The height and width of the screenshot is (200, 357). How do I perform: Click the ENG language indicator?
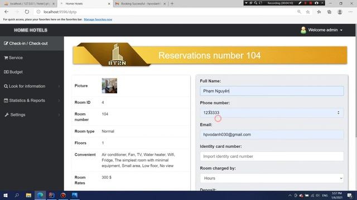point(325,196)
